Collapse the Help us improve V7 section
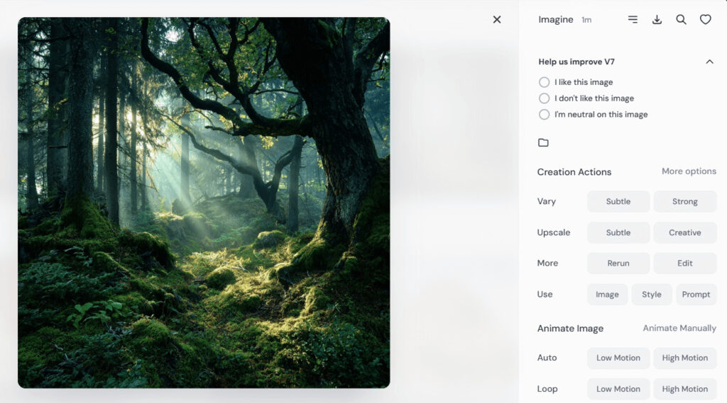This screenshot has height=403, width=727. click(709, 62)
